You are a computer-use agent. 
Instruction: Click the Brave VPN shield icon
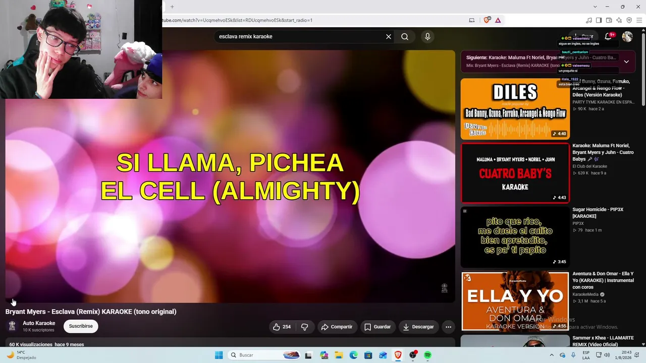coord(629,20)
